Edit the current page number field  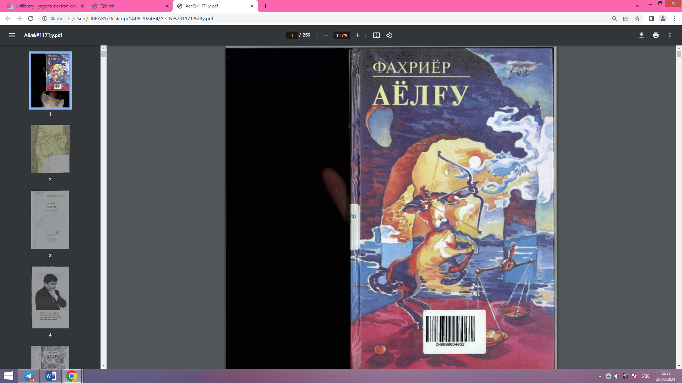click(292, 35)
